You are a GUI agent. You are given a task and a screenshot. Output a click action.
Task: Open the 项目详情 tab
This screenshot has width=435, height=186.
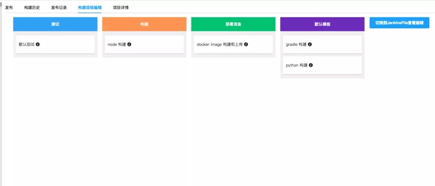point(121,8)
